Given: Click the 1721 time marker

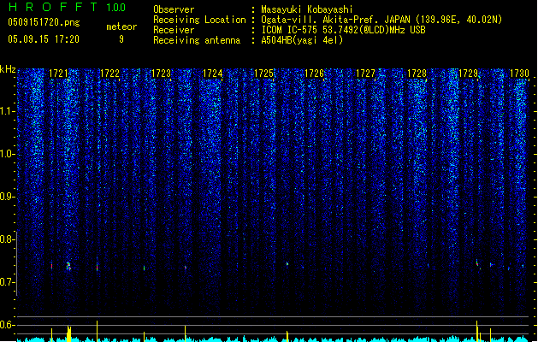Looking at the screenshot, I should tap(59, 74).
